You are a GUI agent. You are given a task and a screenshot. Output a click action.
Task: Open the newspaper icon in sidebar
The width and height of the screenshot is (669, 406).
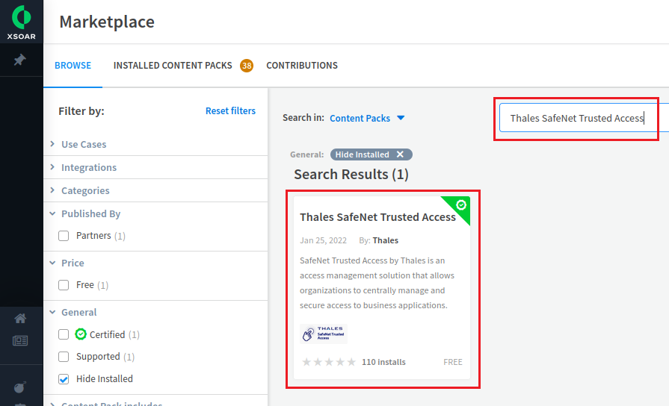pyautogui.click(x=20, y=341)
